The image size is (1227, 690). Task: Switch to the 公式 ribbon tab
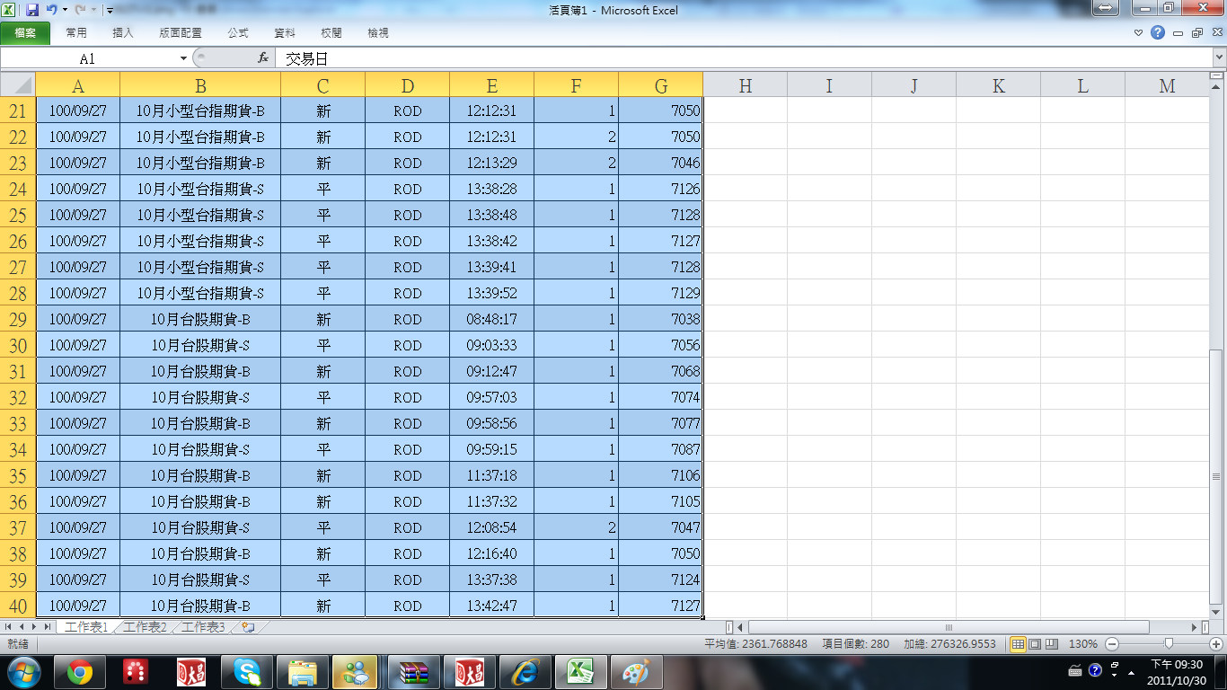(238, 33)
